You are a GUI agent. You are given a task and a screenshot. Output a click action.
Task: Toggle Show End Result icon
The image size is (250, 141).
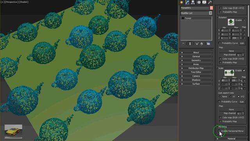tap(190, 43)
